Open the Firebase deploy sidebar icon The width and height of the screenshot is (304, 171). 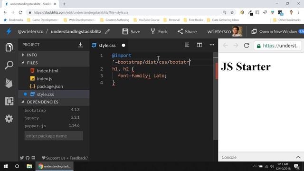point(9,83)
